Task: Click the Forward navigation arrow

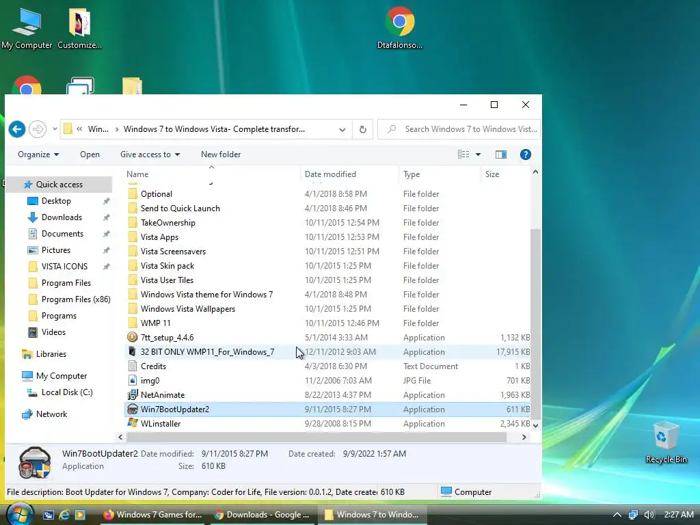Action: coord(38,129)
